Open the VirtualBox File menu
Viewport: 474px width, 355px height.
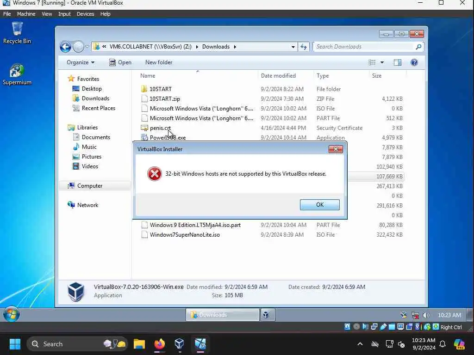click(x=7, y=14)
